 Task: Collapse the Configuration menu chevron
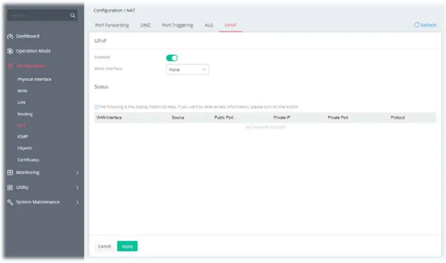click(77, 66)
